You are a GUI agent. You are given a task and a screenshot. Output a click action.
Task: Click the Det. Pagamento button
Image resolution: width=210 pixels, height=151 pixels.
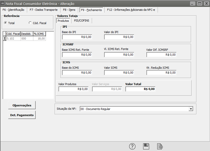pos(22,115)
